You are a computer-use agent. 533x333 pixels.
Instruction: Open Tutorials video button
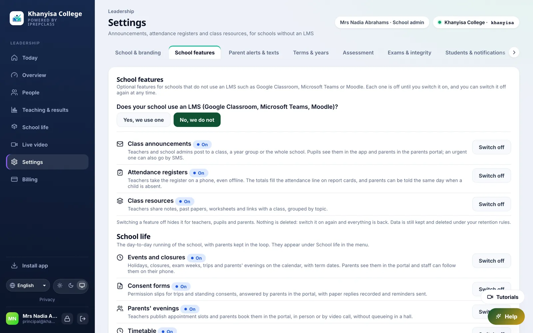[x=503, y=297]
